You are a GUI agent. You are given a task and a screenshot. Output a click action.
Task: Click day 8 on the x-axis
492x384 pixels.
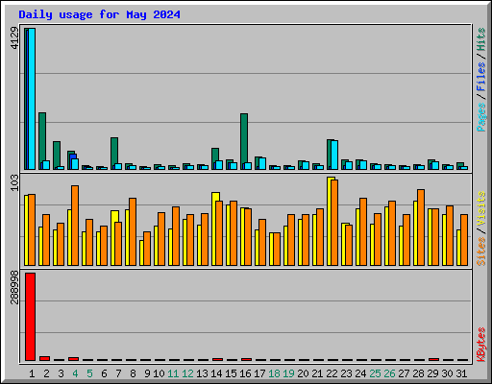tap(133, 373)
